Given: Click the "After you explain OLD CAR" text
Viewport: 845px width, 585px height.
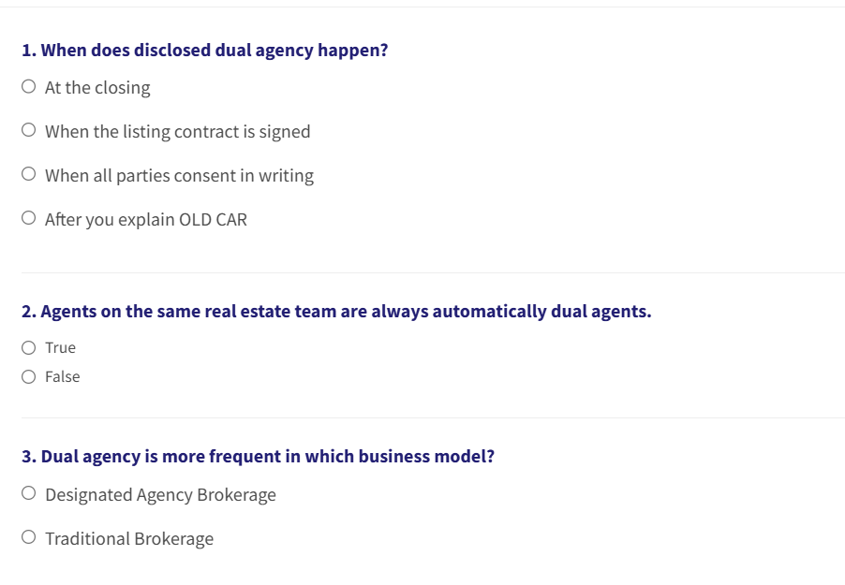Looking at the screenshot, I should coord(145,219).
